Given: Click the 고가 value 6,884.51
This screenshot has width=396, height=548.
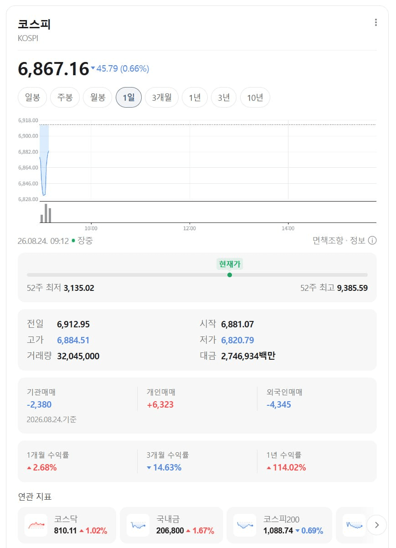Looking at the screenshot, I should tap(73, 340).
